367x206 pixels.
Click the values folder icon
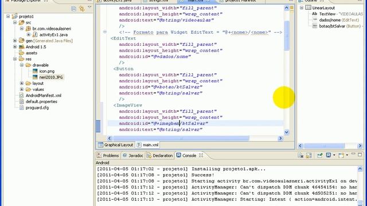pyautogui.click(x=28, y=89)
